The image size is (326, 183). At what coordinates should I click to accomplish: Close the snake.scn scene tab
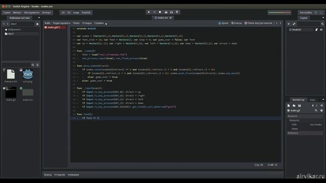point(171,18)
